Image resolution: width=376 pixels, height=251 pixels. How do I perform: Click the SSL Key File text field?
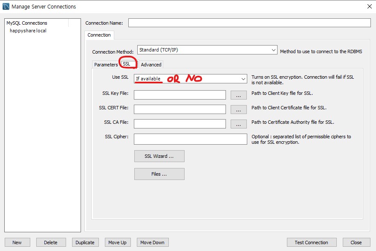180,95
